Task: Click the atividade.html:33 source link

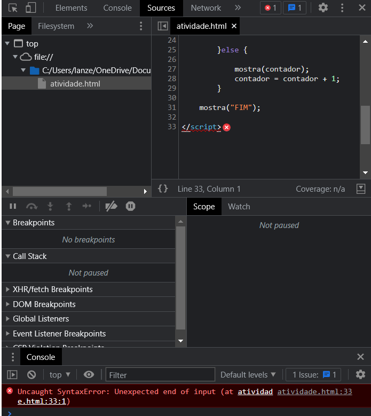Action: pos(314,391)
